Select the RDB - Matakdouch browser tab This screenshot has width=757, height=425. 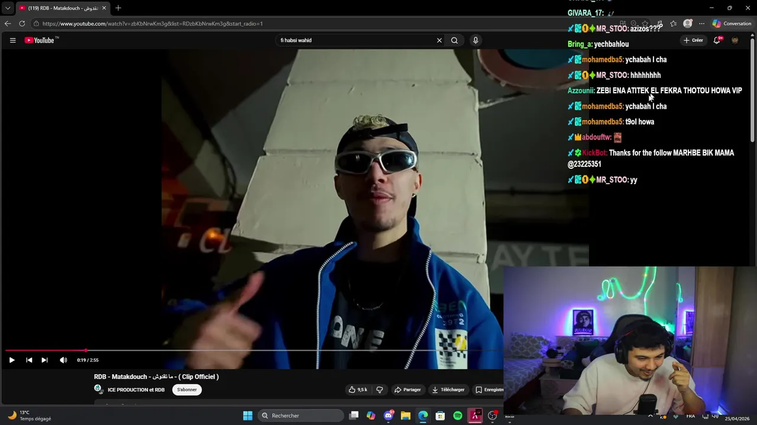[x=62, y=8]
